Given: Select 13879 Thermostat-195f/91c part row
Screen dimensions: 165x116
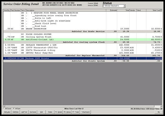Looking at the screenshot, I should click(x=83, y=48).
